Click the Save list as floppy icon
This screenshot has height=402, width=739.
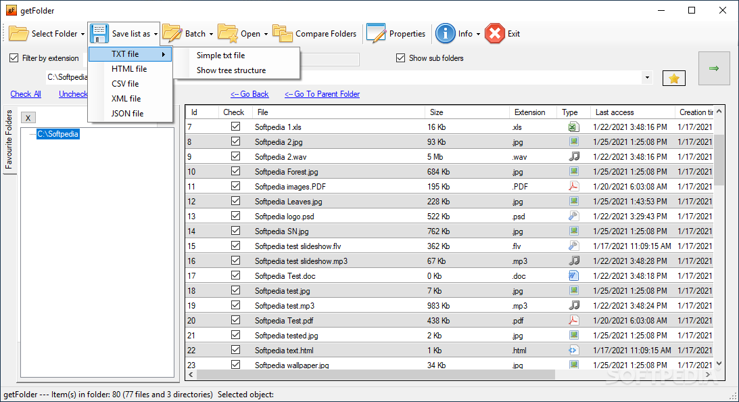(99, 34)
